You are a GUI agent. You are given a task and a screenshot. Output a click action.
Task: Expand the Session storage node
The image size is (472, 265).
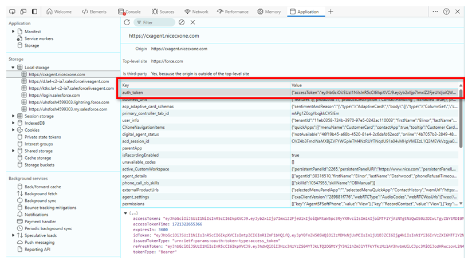click(x=13, y=116)
